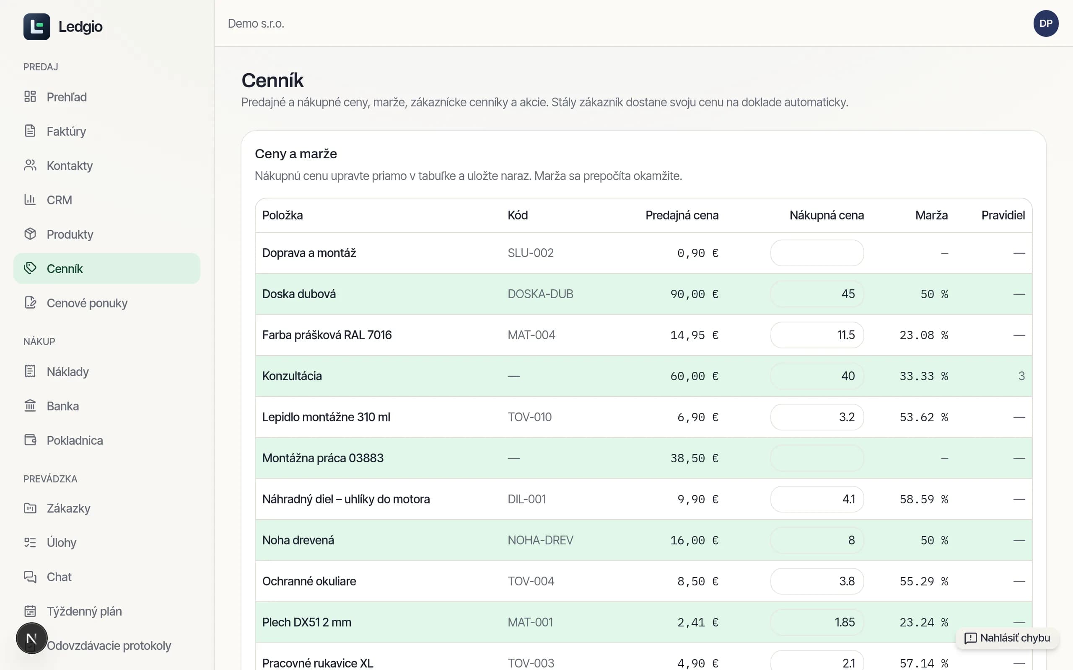
Task: Open the Faktúry document icon
Action: point(30,131)
